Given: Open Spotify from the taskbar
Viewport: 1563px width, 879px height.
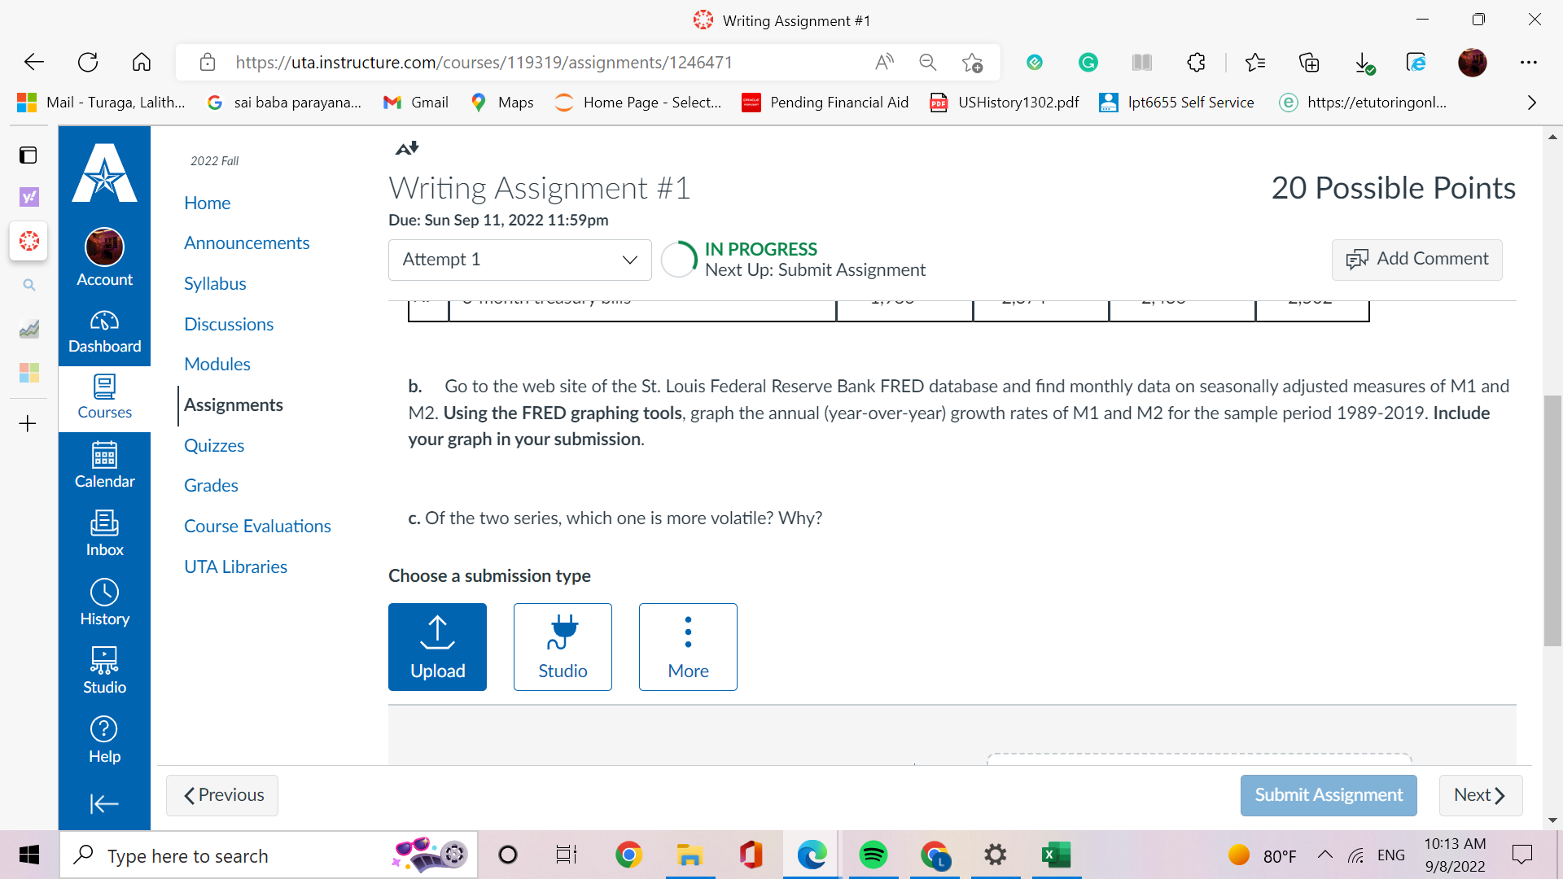Looking at the screenshot, I should point(873,855).
